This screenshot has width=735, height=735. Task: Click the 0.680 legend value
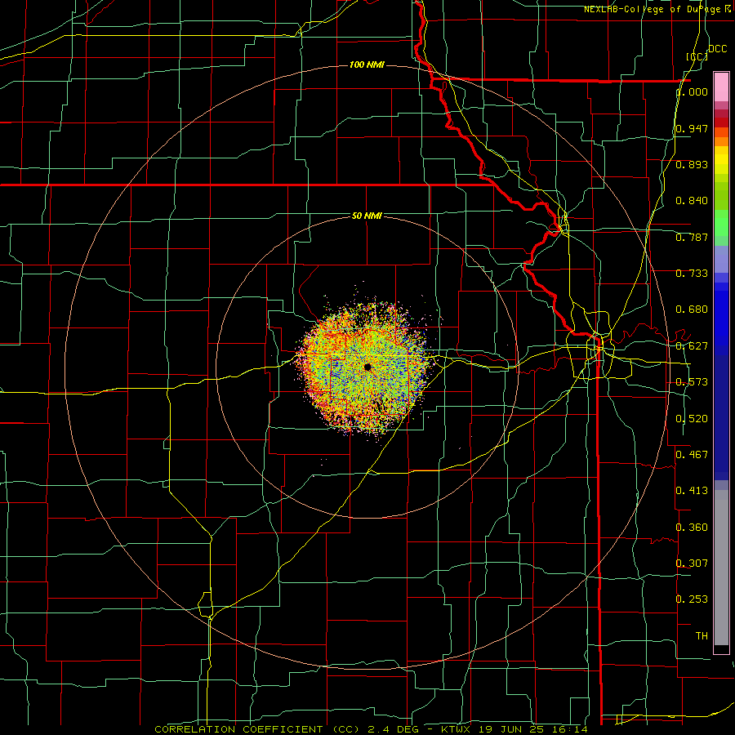(692, 310)
